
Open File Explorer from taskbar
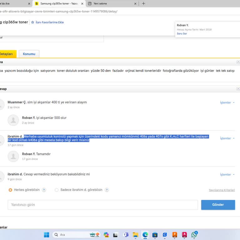click(135, 235)
